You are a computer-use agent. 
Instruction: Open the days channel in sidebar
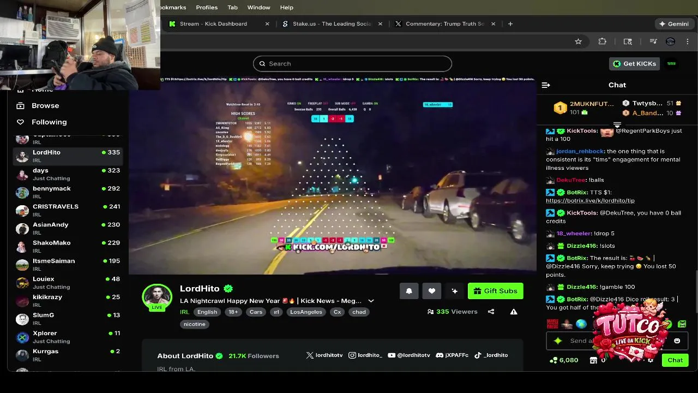tap(68, 174)
